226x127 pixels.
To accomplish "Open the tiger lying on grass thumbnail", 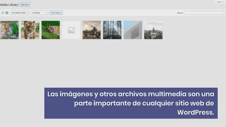I will coord(50,30).
